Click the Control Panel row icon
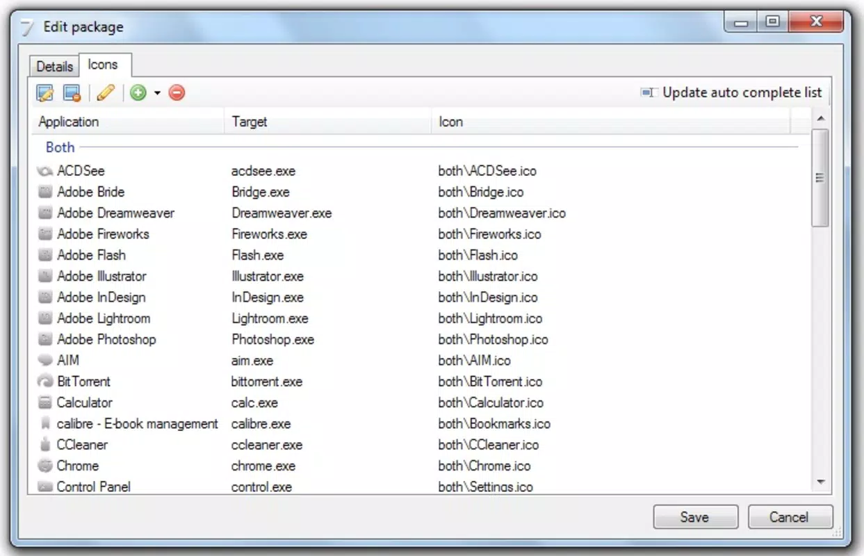This screenshot has width=864, height=556. [x=45, y=486]
